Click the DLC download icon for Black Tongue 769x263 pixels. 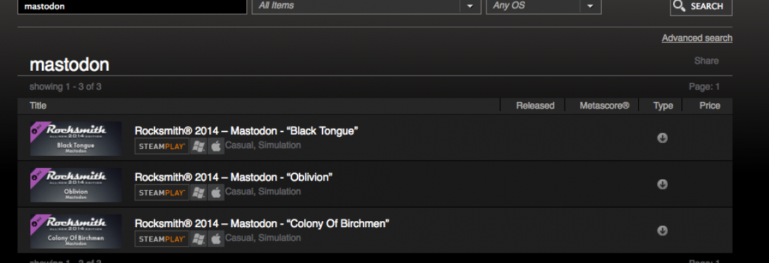click(x=662, y=138)
